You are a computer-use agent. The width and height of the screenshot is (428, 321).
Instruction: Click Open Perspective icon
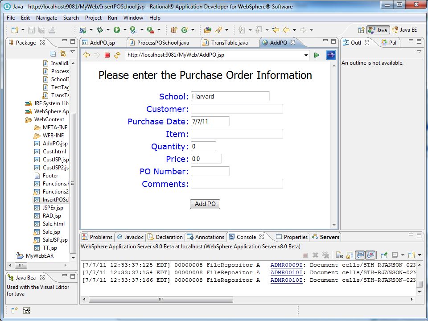point(361,30)
